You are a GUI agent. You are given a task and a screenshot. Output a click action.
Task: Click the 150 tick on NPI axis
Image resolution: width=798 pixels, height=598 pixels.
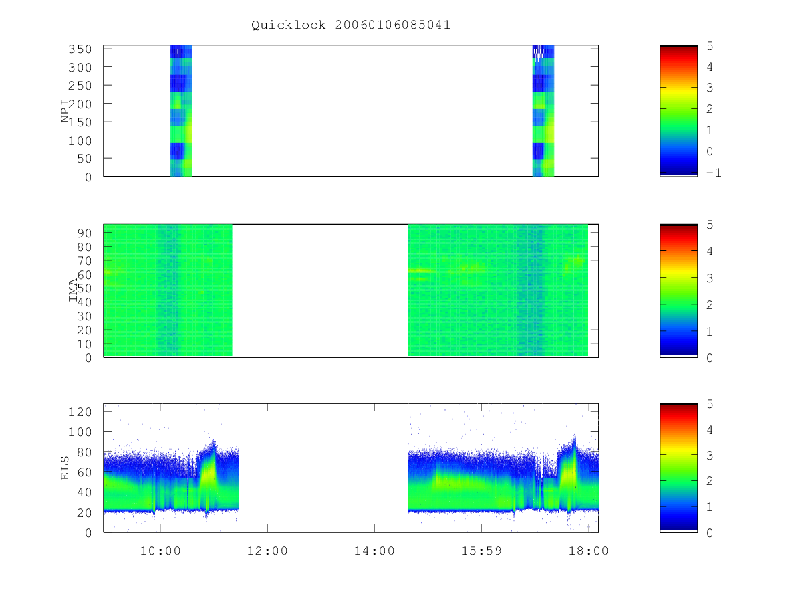point(79,122)
